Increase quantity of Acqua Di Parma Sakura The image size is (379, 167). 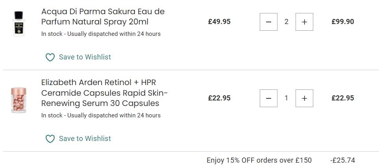(x=304, y=22)
